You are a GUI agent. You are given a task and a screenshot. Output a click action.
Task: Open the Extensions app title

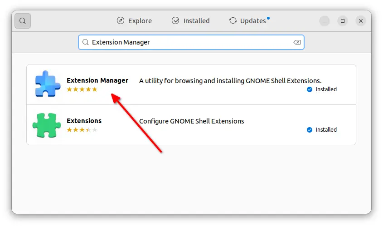[84, 121]
